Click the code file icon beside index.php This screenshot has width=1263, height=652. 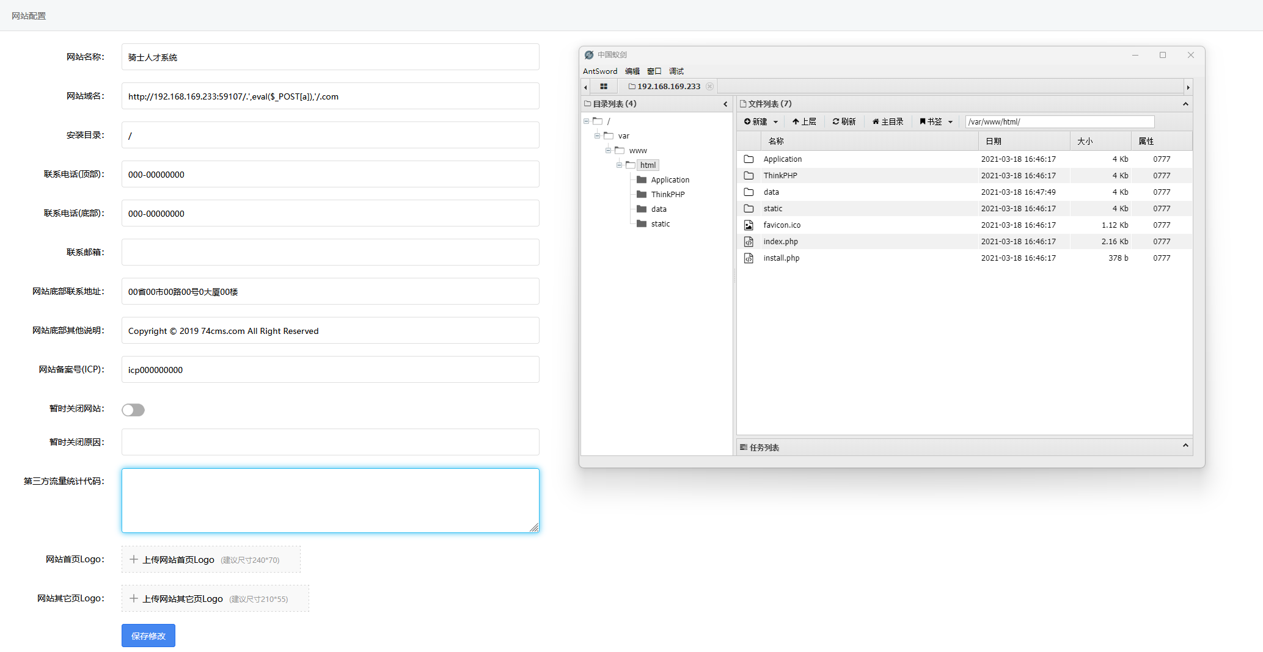click(x=749, y=242)
